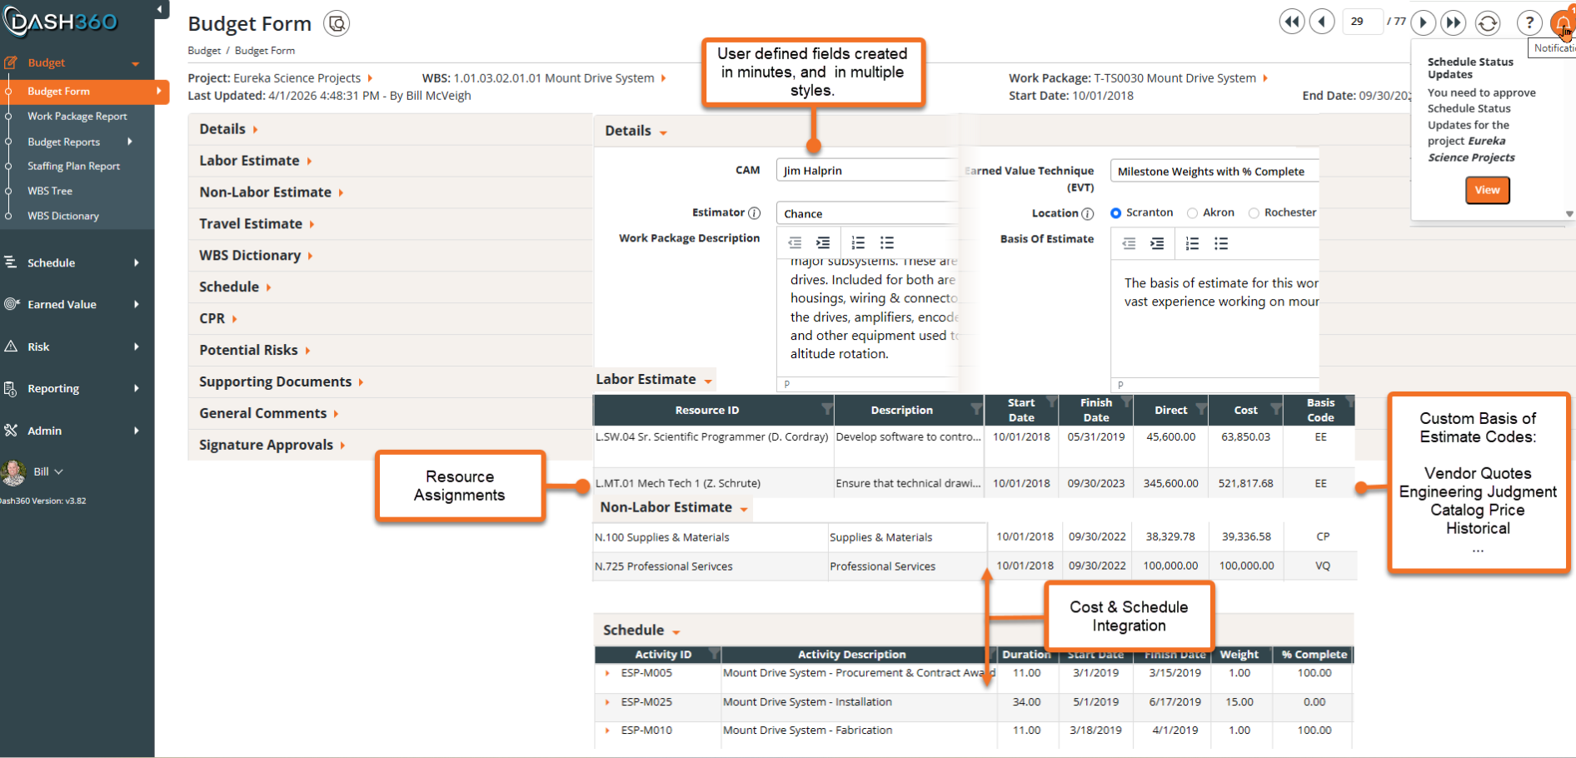Filter the labor Description column
This screenshot has height=758, width=1576.
click(x=976, y=408)
